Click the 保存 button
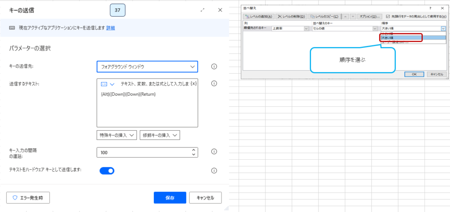Screen dimensions: 450x212 click(170, 198)
